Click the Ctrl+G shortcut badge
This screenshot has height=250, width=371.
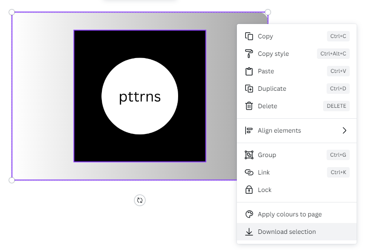pos(338,155)
